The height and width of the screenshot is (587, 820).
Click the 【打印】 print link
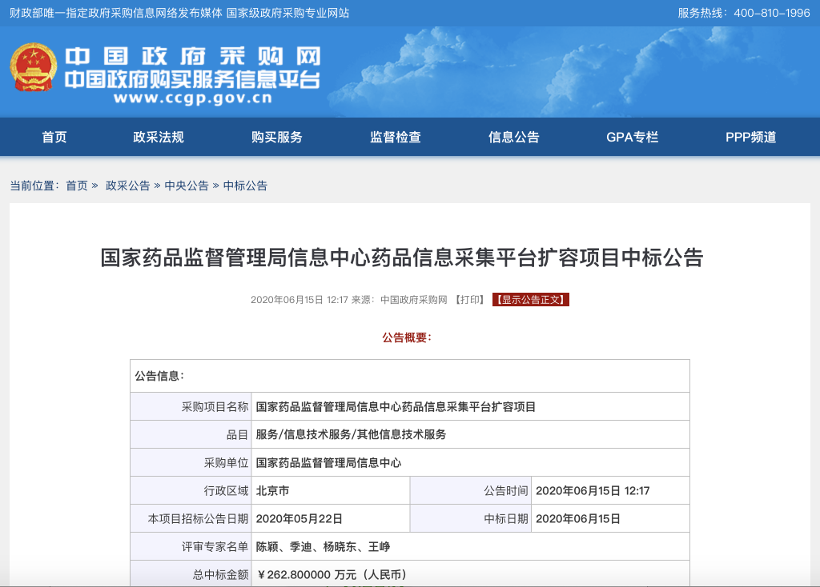click(x=469, y=300)
